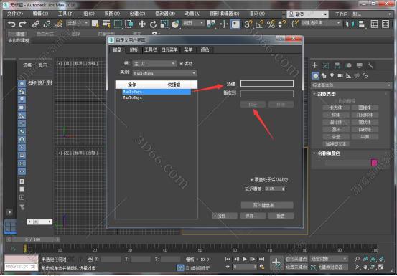Open the 编辑 (Edit) menu
This screenshot has width=397, height=276.
click(x=40, y=14)
